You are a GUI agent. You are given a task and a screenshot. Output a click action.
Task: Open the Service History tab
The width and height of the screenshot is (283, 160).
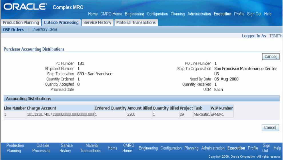[97, 23]
